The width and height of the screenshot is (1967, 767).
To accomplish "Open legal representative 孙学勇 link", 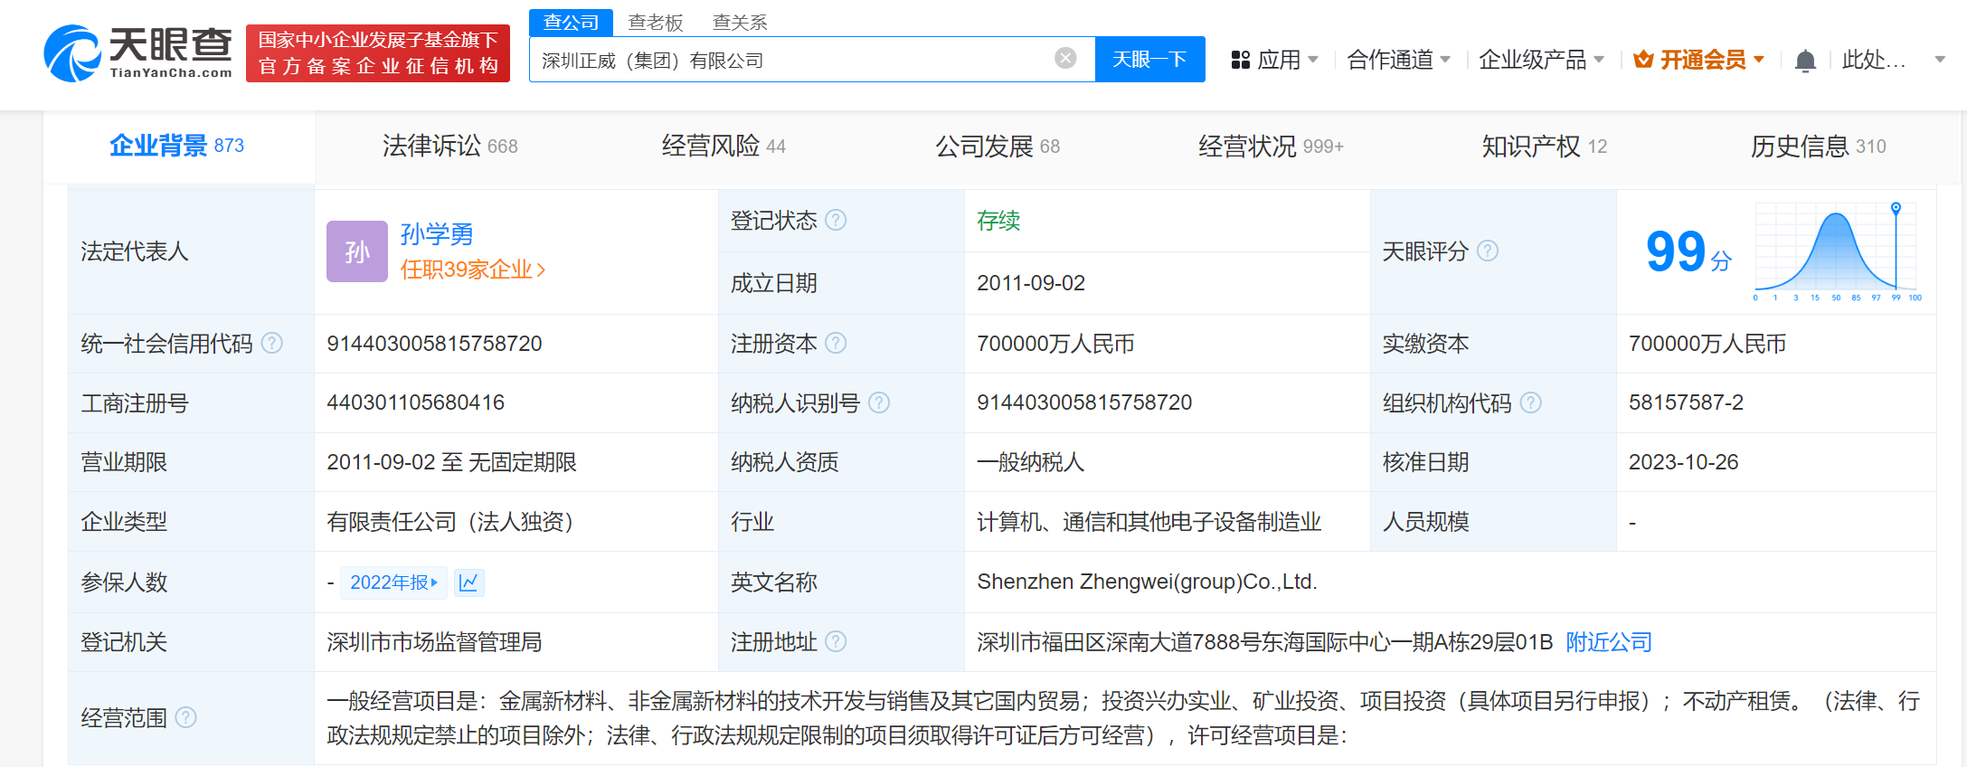I will coord(437,234).
